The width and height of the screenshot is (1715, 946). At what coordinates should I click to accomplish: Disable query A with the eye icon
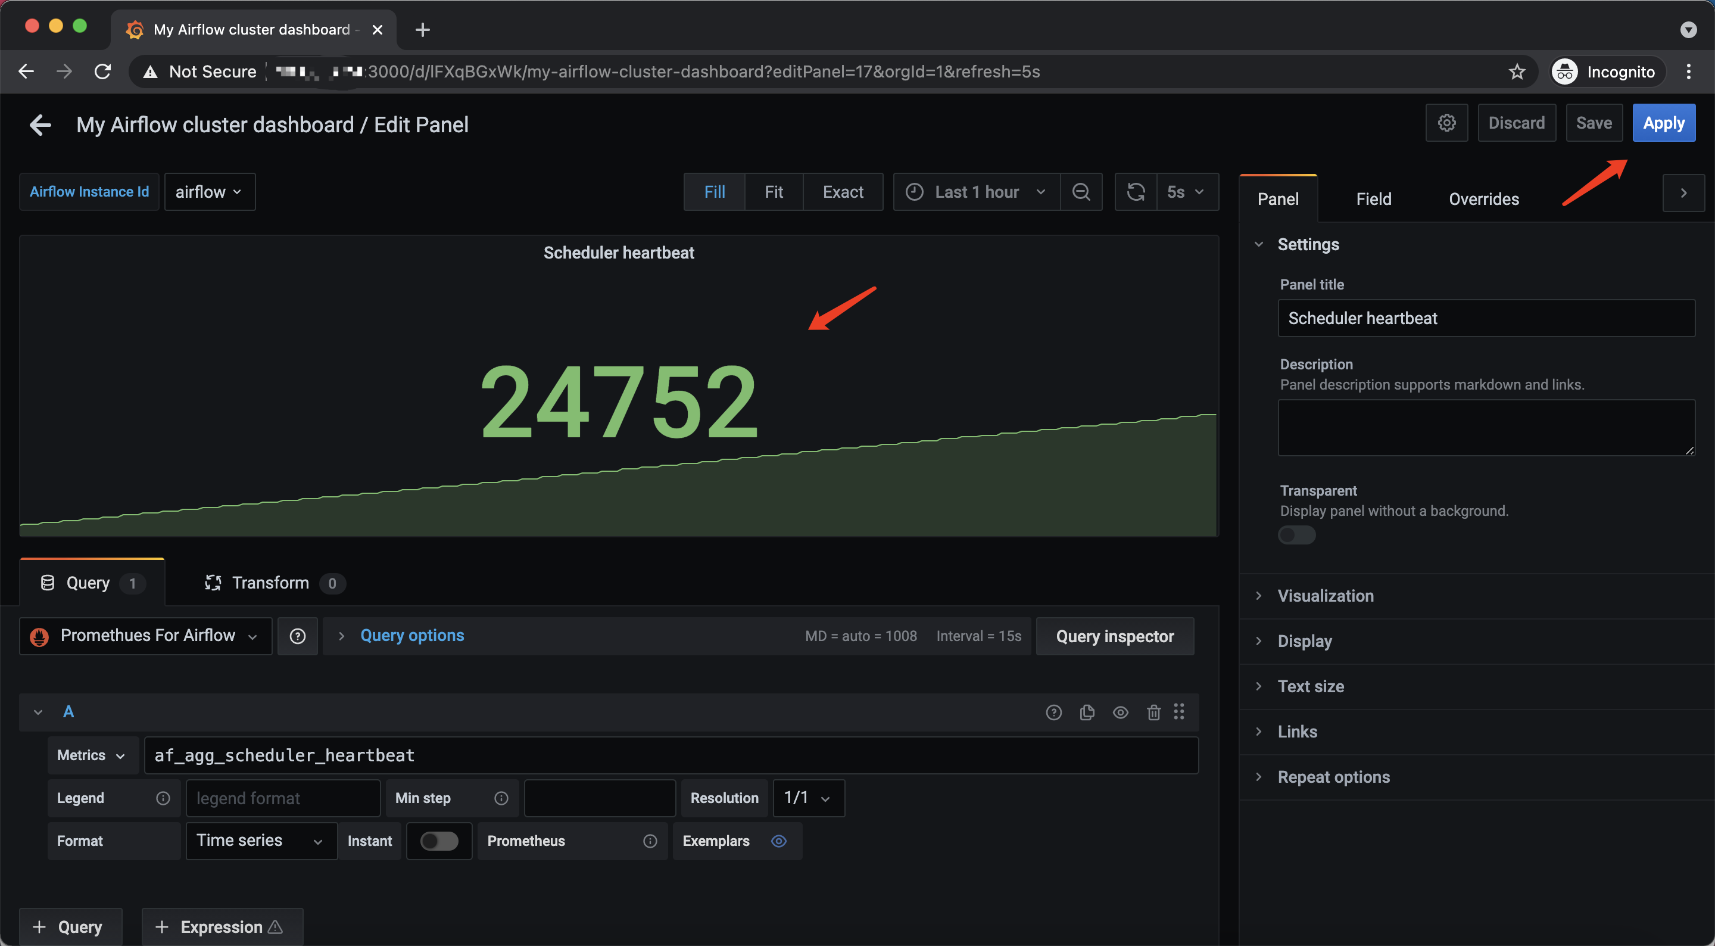(1121, 711)
